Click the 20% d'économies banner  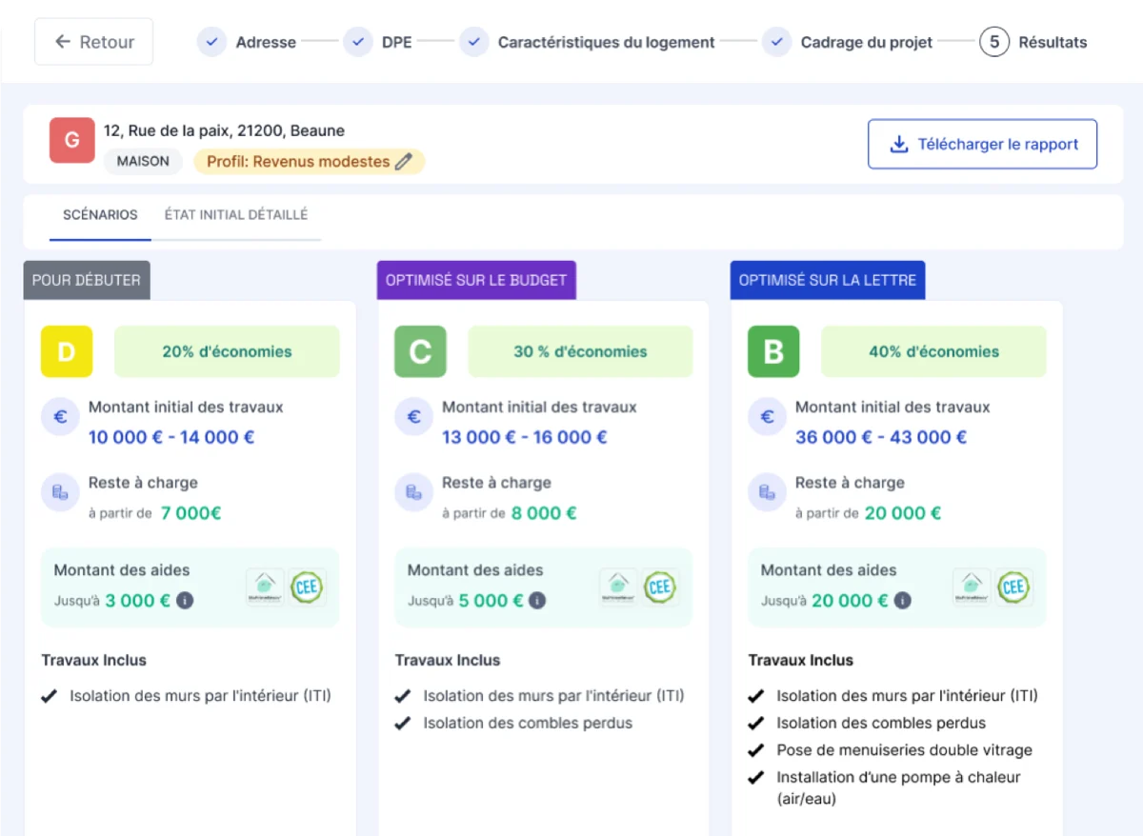pos(227,351)
